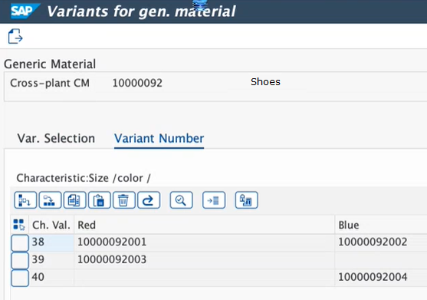Open the Variant Number tab

tap(159, 138)
